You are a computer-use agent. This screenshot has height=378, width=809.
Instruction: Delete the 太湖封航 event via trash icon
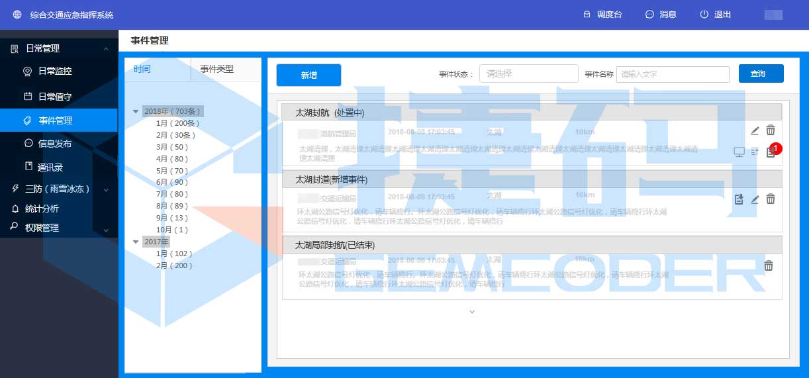click(x=771, y=130)
